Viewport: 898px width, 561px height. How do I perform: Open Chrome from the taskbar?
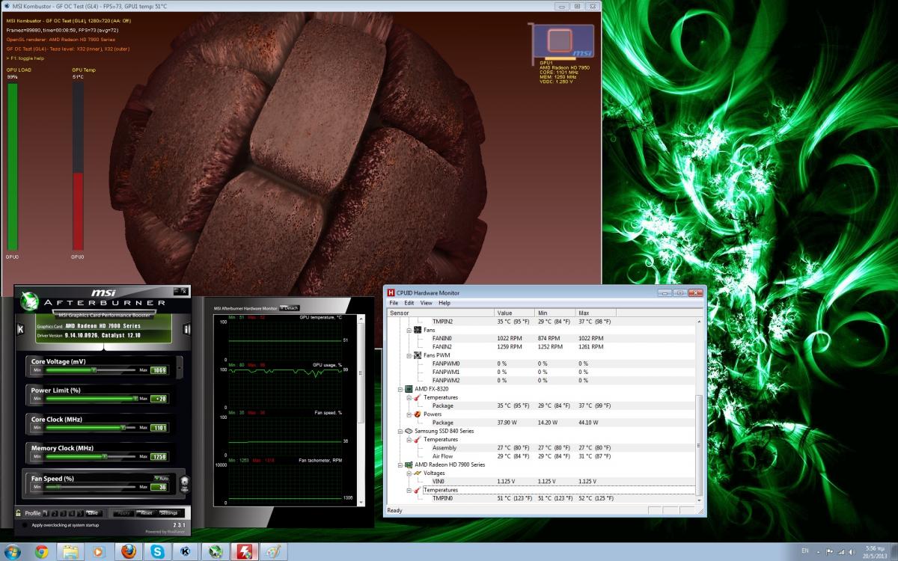coord(41,551)
